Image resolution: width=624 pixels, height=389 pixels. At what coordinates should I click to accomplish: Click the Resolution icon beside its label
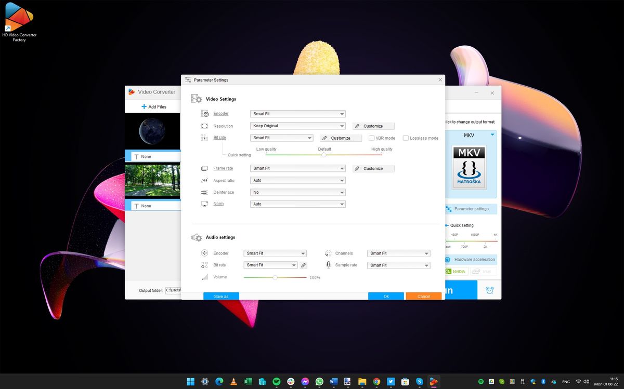click(x=204, y=126)
